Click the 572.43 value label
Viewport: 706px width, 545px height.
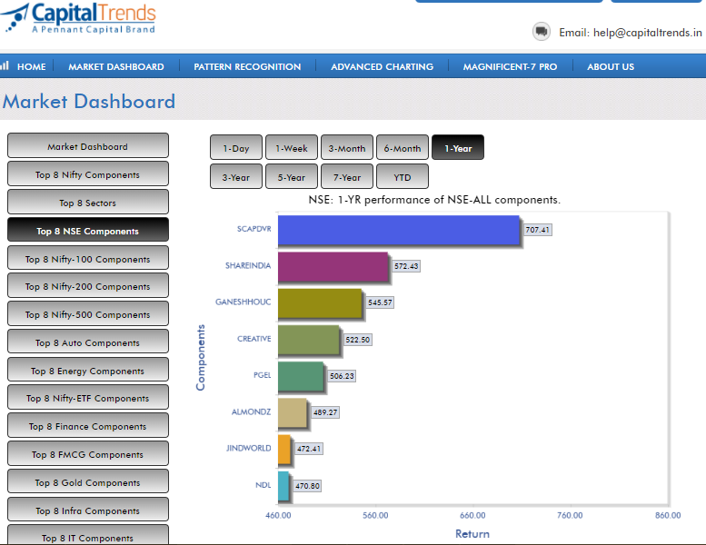coord(406,266)
